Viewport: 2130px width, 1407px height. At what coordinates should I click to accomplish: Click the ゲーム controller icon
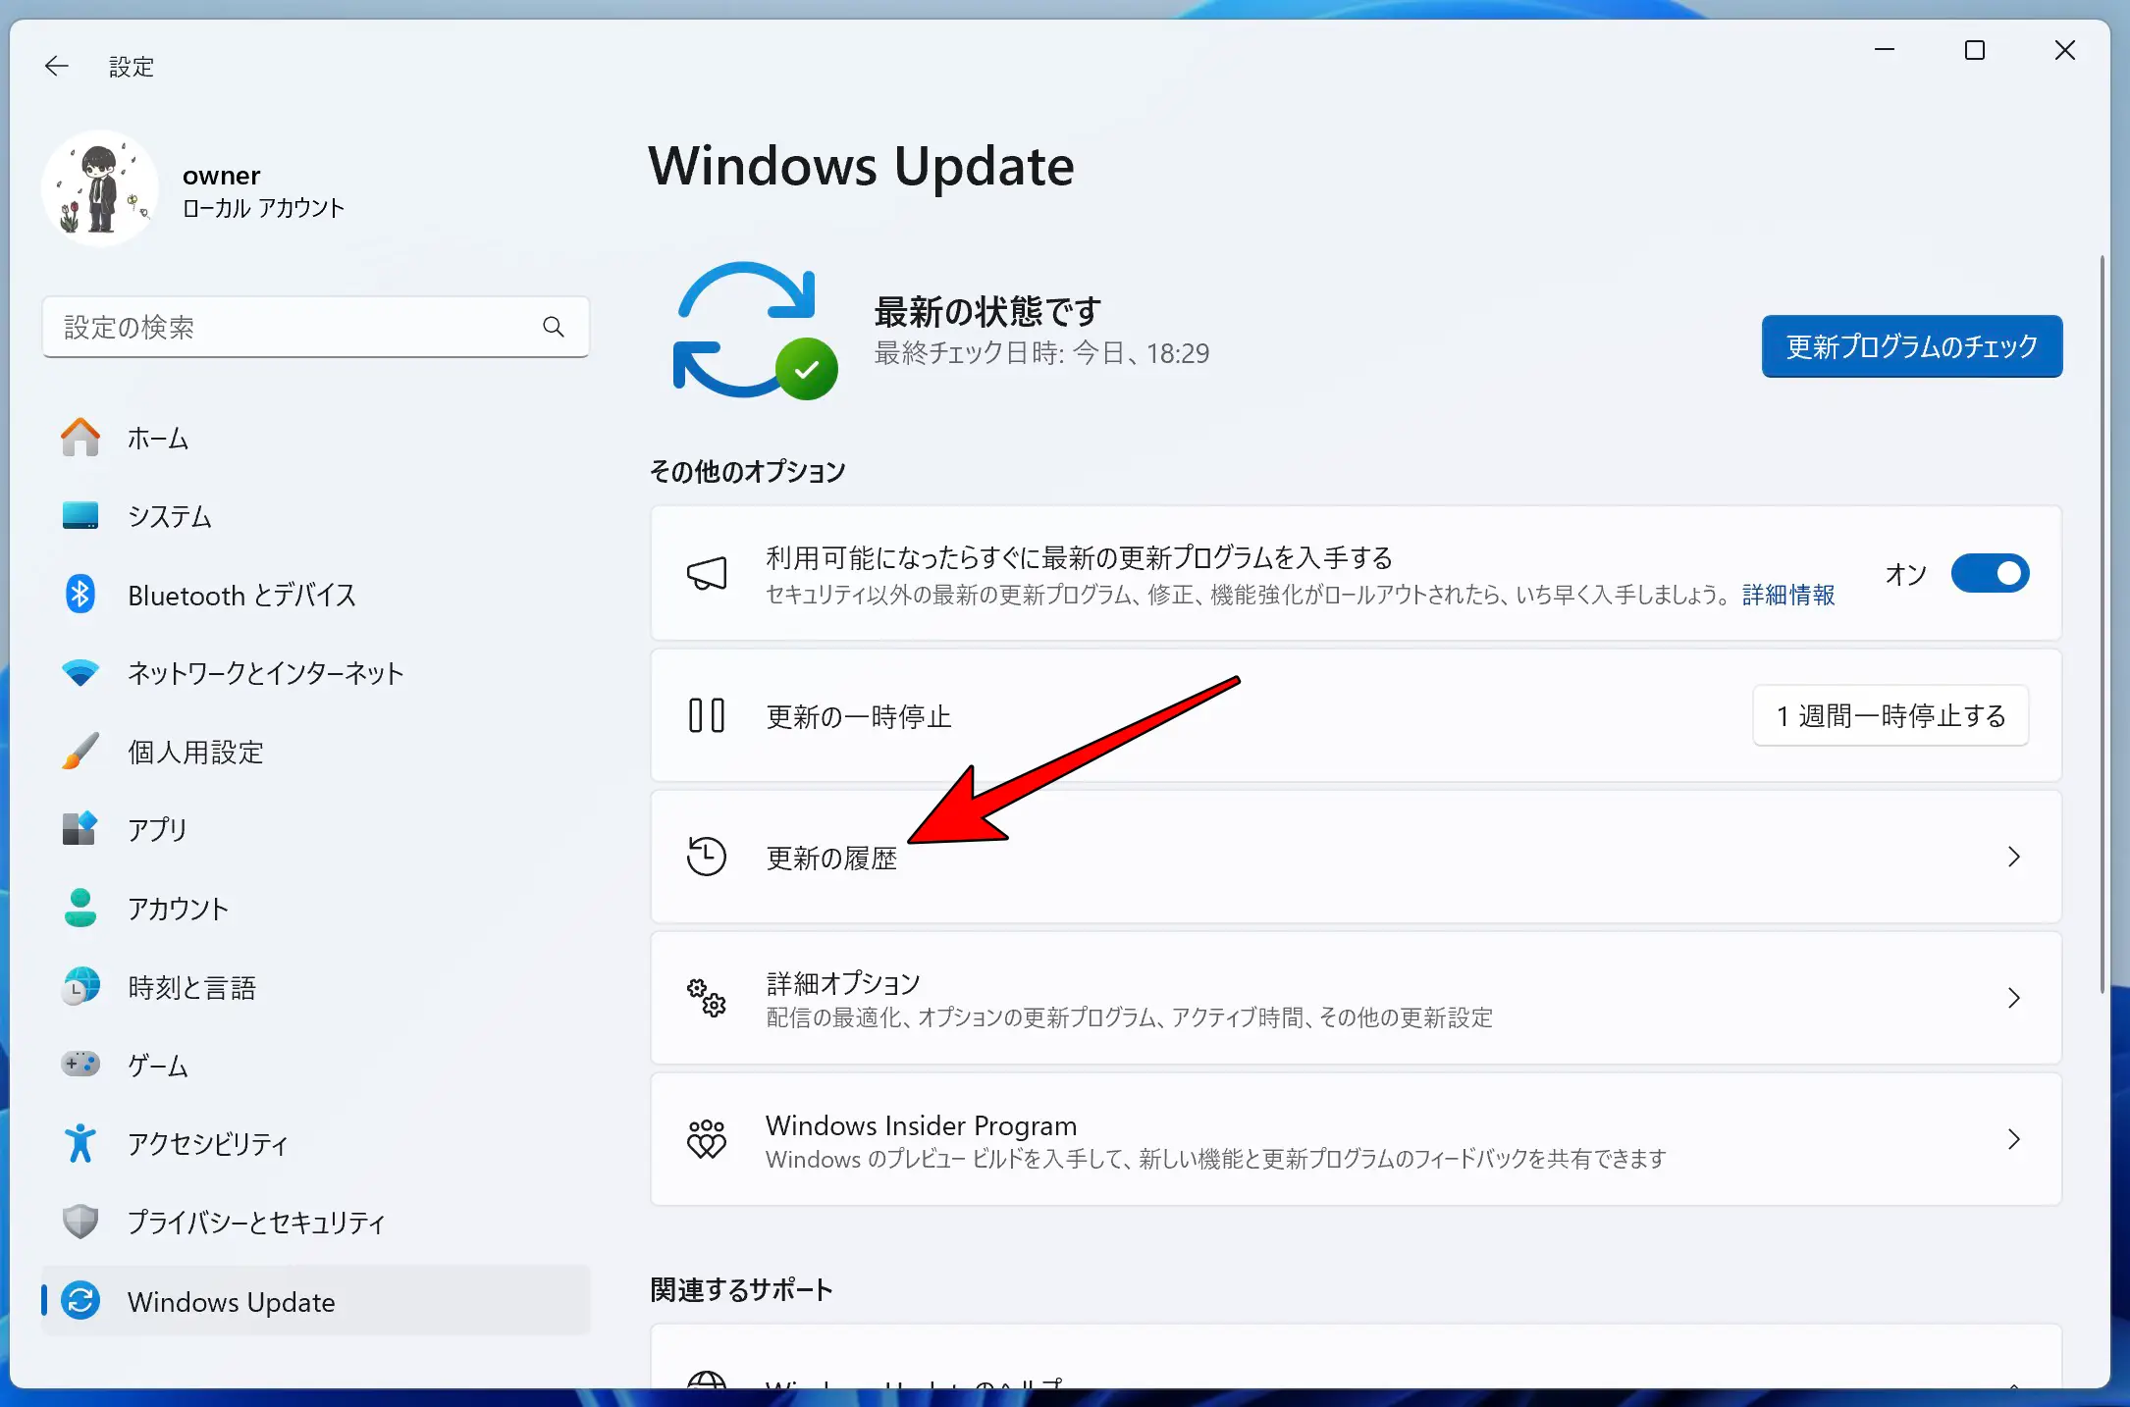[x=80, y=1065]
